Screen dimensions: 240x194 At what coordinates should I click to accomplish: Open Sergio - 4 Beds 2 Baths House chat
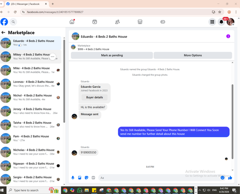[31, 179]
